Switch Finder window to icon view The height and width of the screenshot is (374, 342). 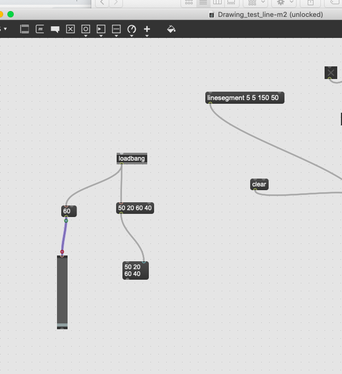pyautogui.click(x=189, y=3)
